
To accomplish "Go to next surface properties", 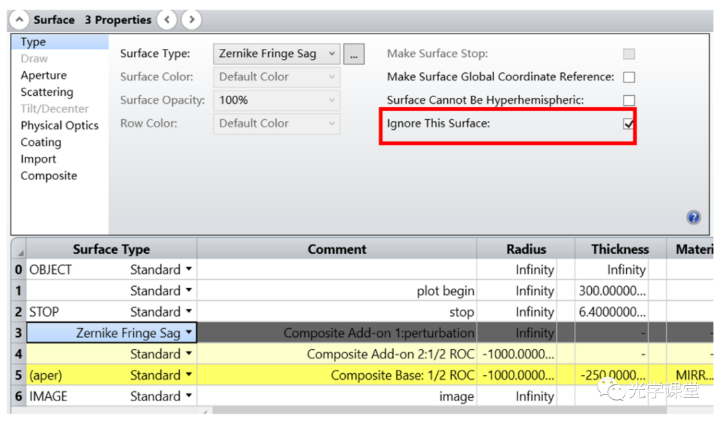I will (191, 20).
